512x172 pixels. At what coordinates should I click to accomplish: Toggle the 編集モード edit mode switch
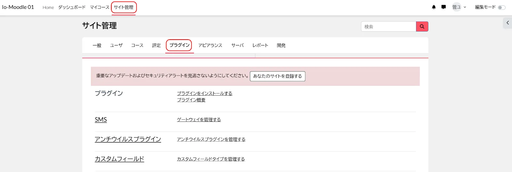point(501,7)
